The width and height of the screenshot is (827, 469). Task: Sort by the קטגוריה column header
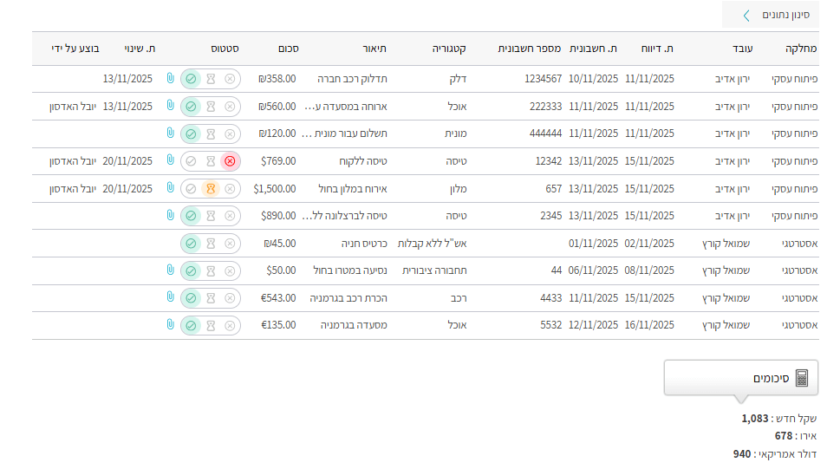click(449, 49)
